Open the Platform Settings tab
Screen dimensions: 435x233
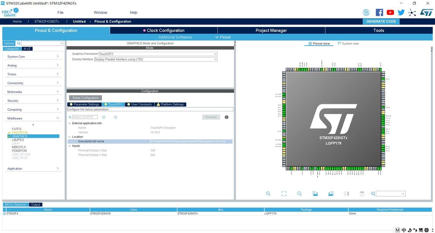[170, 104]
